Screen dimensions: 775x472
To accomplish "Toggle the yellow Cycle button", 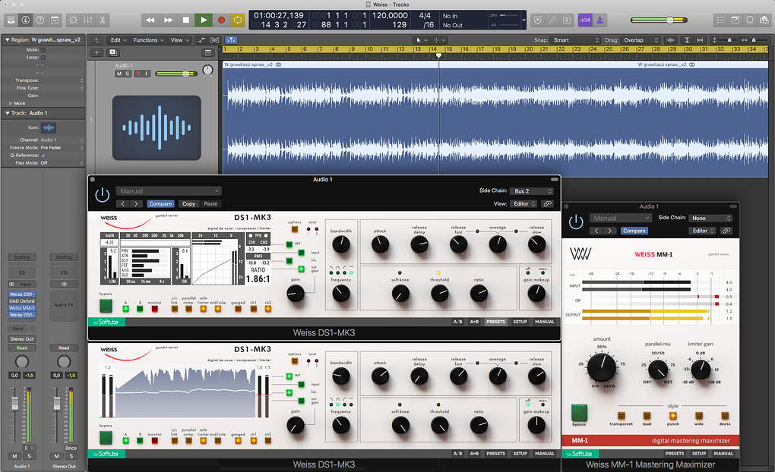I will point(238,20).
